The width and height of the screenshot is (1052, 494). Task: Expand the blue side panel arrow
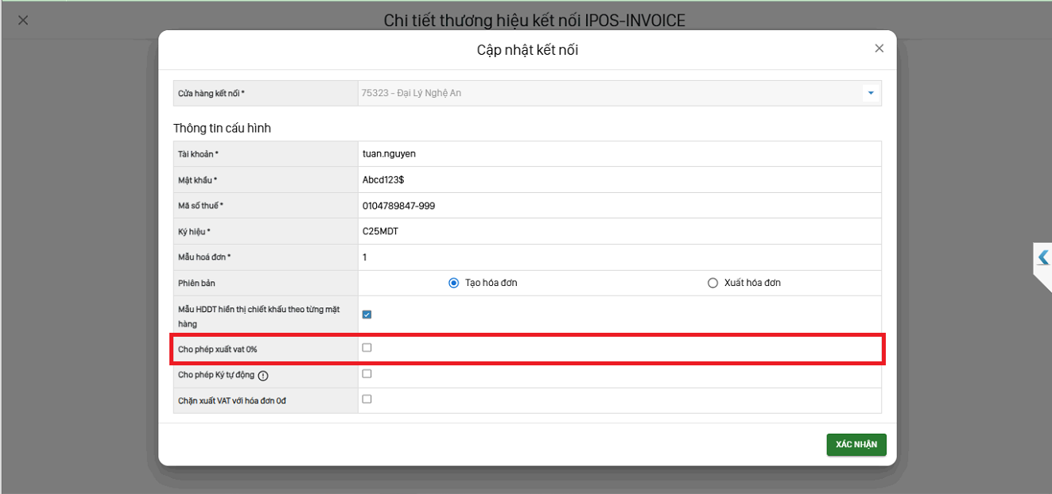[1042, 257]
